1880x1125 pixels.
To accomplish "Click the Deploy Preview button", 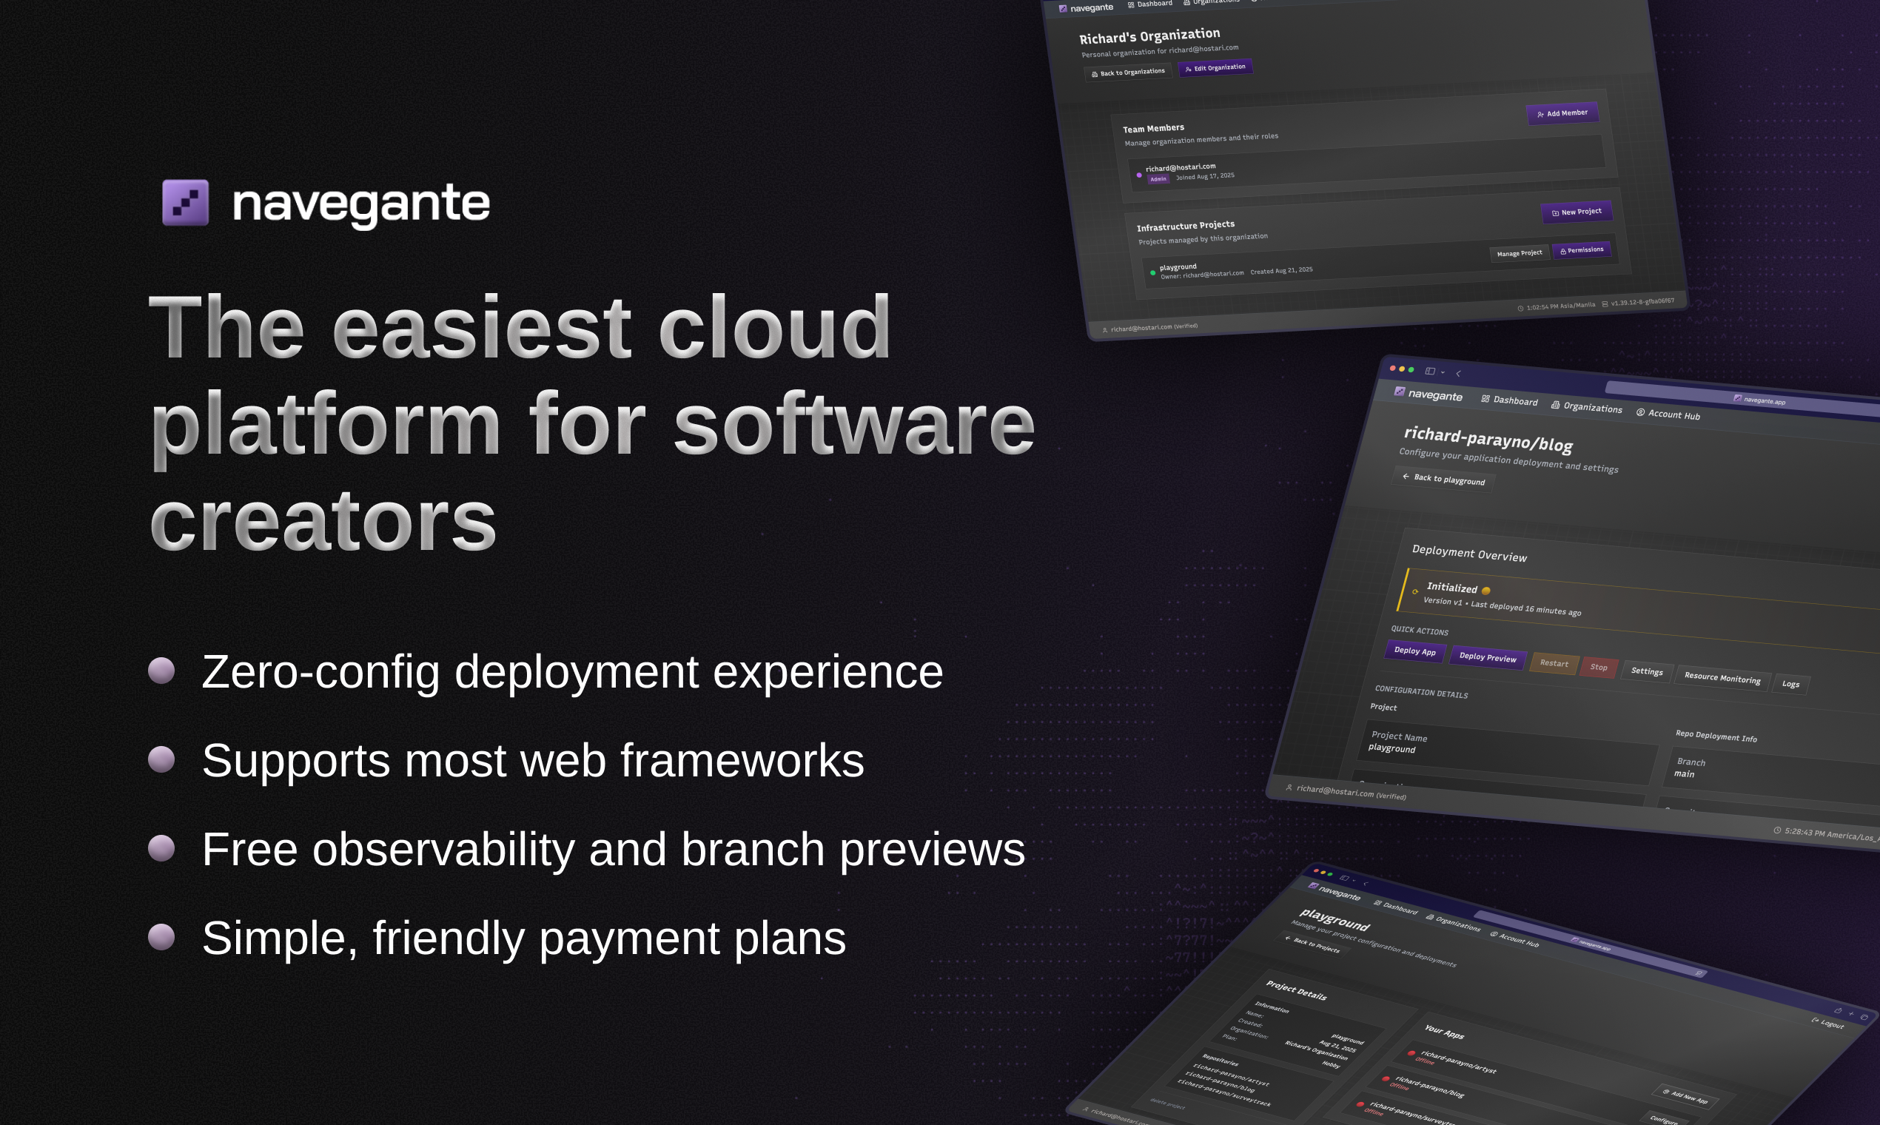I will pos(1486,657).
